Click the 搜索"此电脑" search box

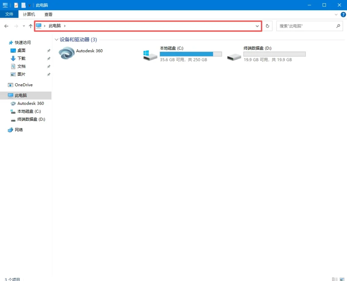coord(306,26)
